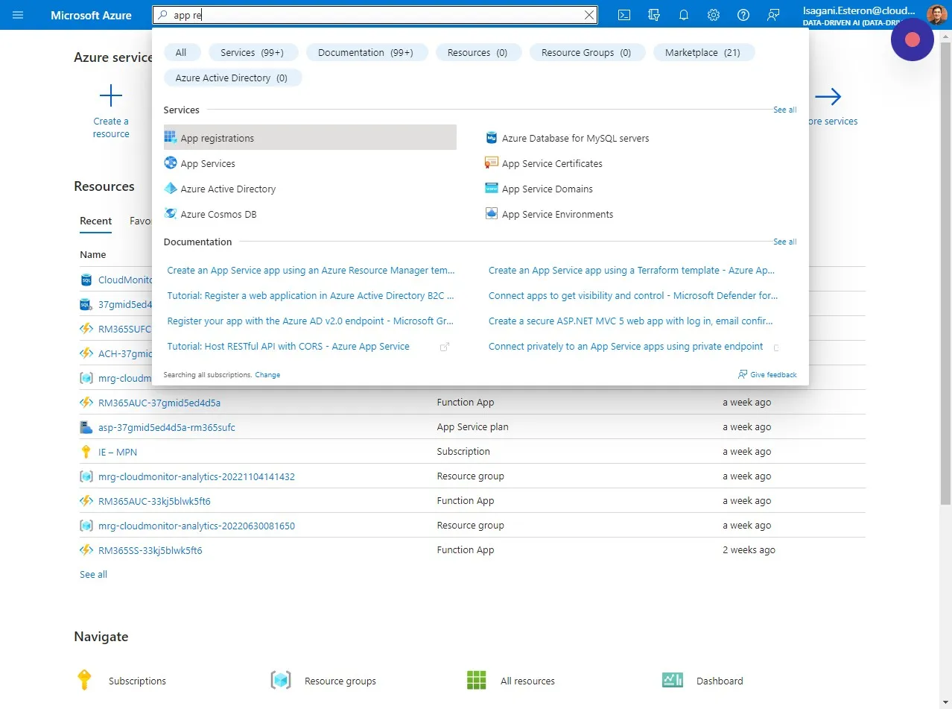
Task: Click the asp-37gmid5ed4d5a-rm365sufc plan icon
Action: tap(86, 427)
